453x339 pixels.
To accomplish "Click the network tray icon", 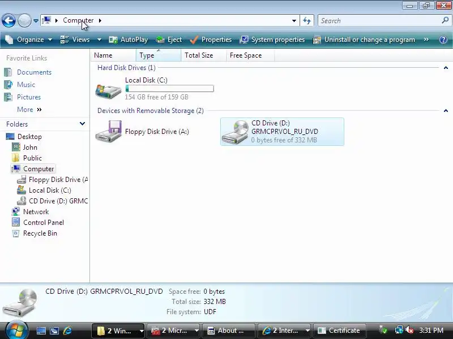I will 399,330.
